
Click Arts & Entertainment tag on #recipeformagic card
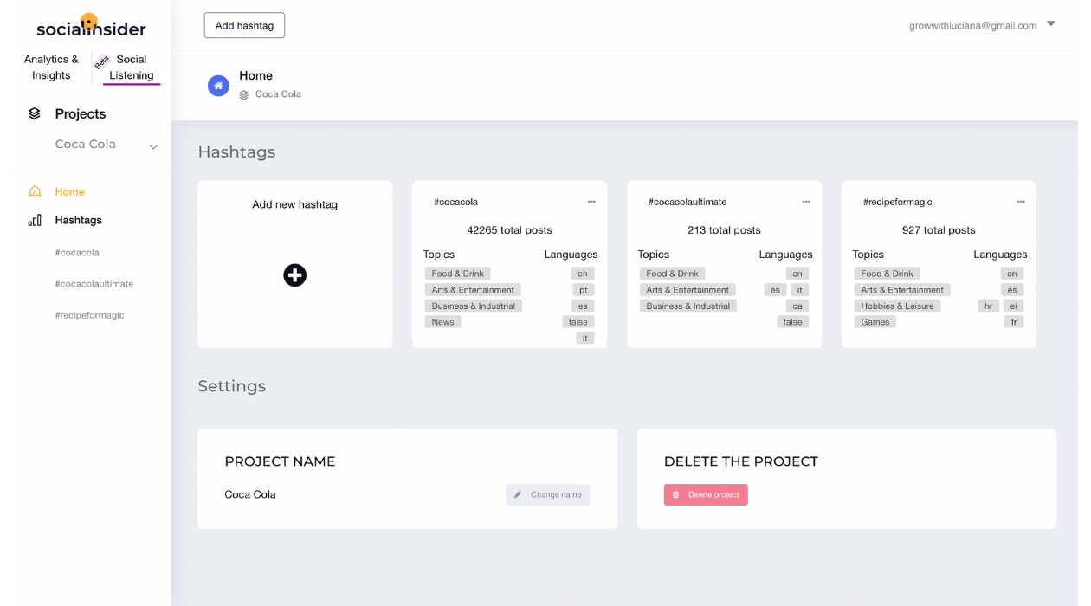coord(902,290)
